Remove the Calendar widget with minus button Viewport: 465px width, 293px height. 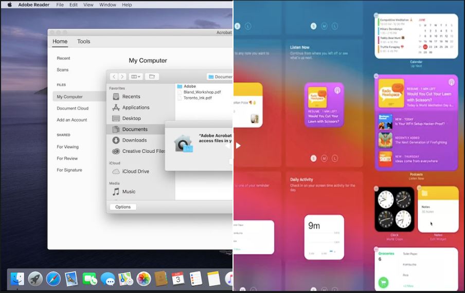pos(376,15)
